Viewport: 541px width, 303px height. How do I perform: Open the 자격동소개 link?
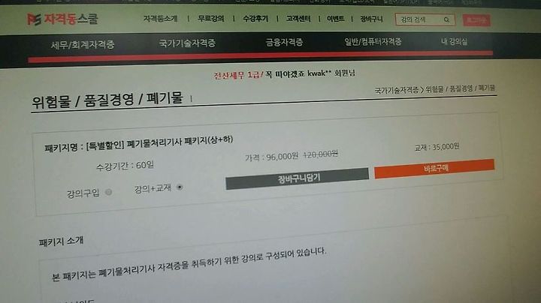(x=161, y=19)
